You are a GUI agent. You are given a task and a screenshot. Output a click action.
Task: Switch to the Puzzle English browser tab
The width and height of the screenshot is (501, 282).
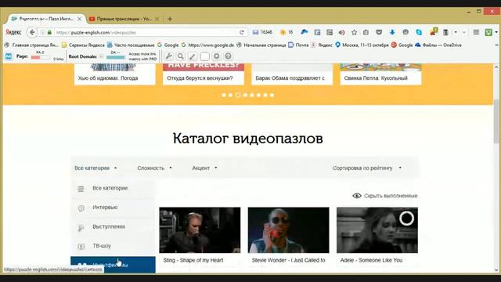pos(46,19)
